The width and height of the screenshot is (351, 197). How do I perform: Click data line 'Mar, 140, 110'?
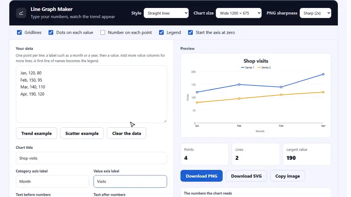coord(33,87)
